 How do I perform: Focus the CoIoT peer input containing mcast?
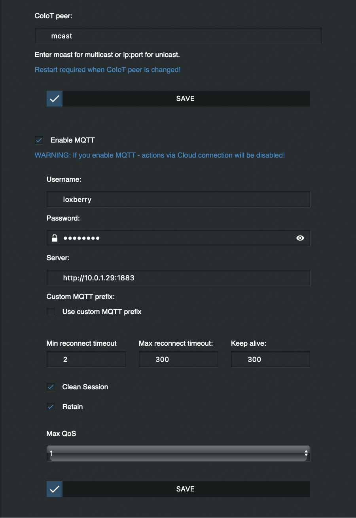(x=178, y=36)
